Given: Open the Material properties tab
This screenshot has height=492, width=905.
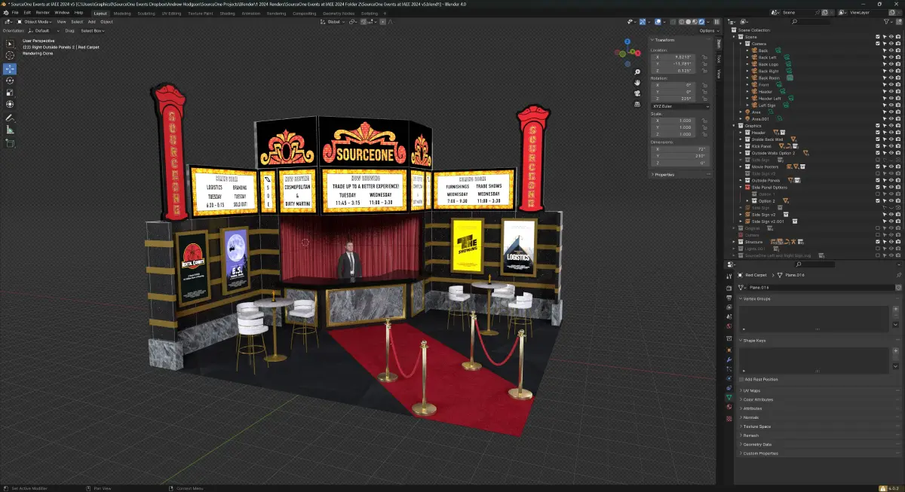Looking at the screenshot, I should (729, 408).
